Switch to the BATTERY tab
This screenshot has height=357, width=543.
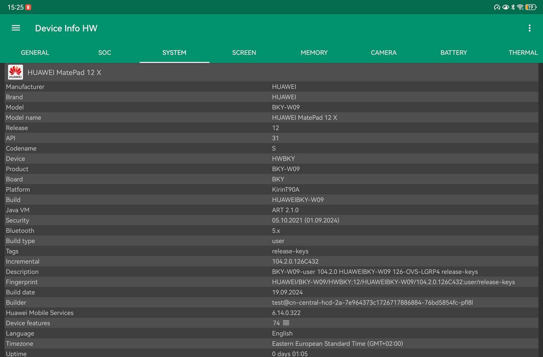coord(453,52)
